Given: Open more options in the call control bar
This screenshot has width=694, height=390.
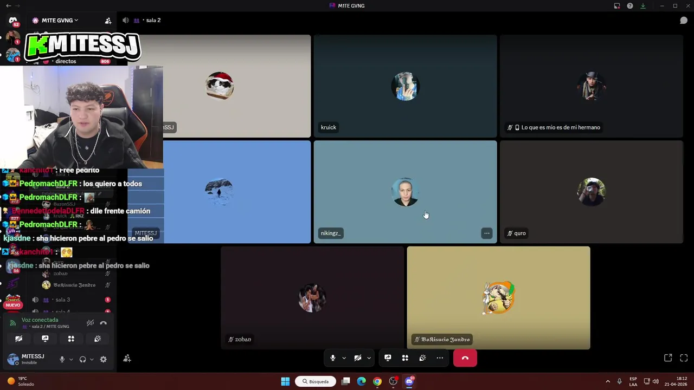Looking at the screenshot, I should [440, 358].
